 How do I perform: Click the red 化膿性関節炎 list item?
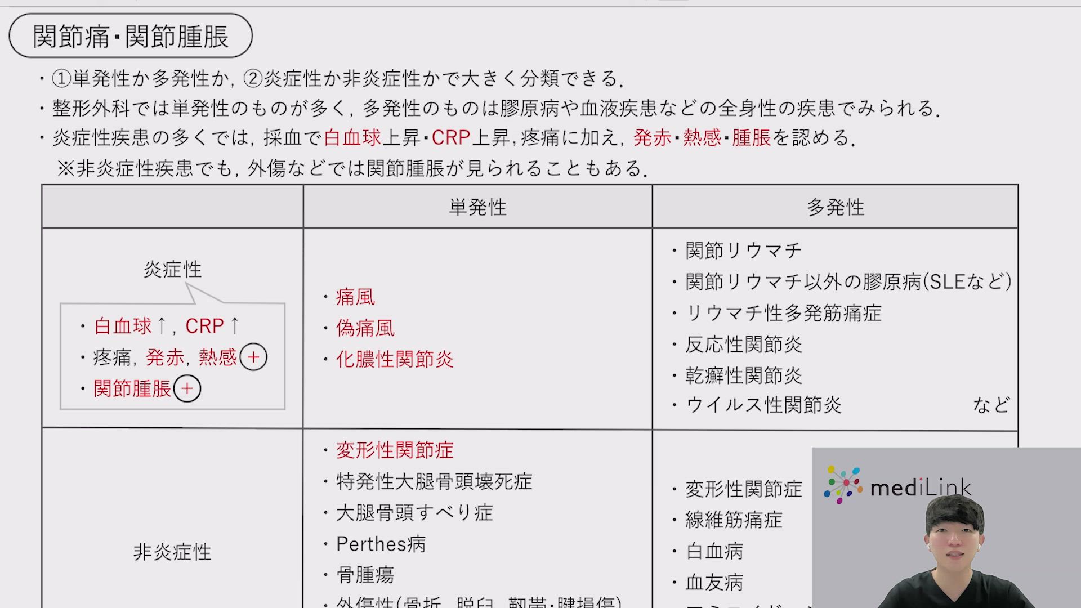pyautogui.click(x=394, y=359)
